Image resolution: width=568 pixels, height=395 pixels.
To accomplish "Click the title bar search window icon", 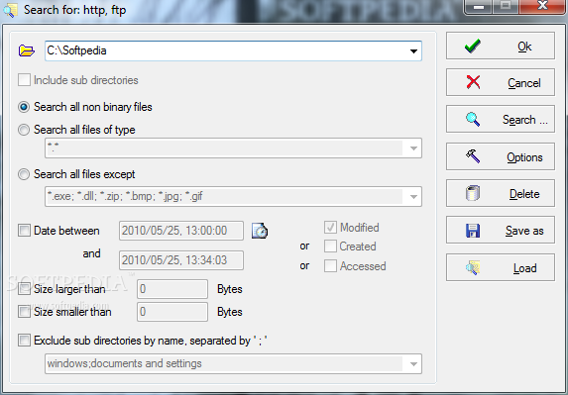I will [x=10, y=10].
